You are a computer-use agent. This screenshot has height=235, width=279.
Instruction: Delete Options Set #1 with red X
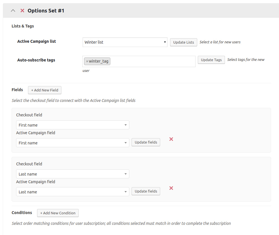pos(22,10)
